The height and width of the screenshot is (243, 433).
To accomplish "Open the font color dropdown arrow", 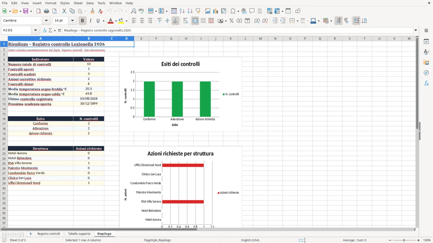I will 115,21.
